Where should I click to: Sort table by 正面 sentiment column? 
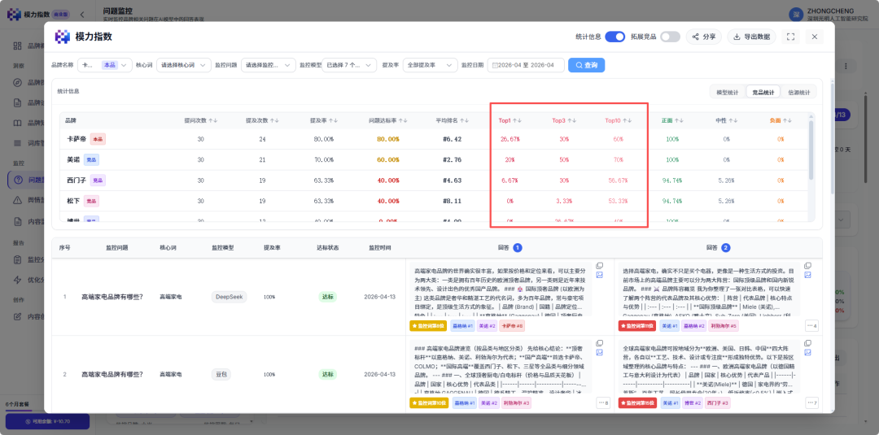point(680,120)
